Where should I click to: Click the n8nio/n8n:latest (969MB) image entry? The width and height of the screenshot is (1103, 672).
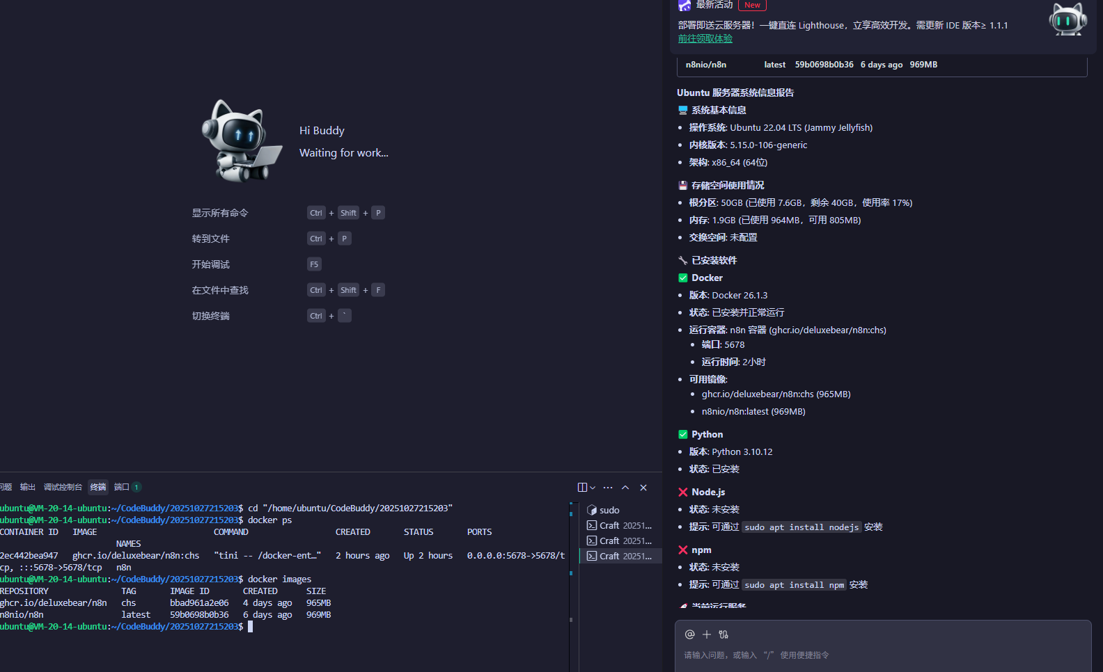click(x=753, y=412)
